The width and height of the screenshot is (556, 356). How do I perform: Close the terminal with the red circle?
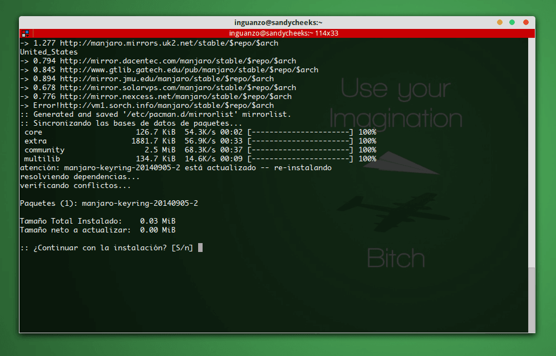tap(525, 22)
